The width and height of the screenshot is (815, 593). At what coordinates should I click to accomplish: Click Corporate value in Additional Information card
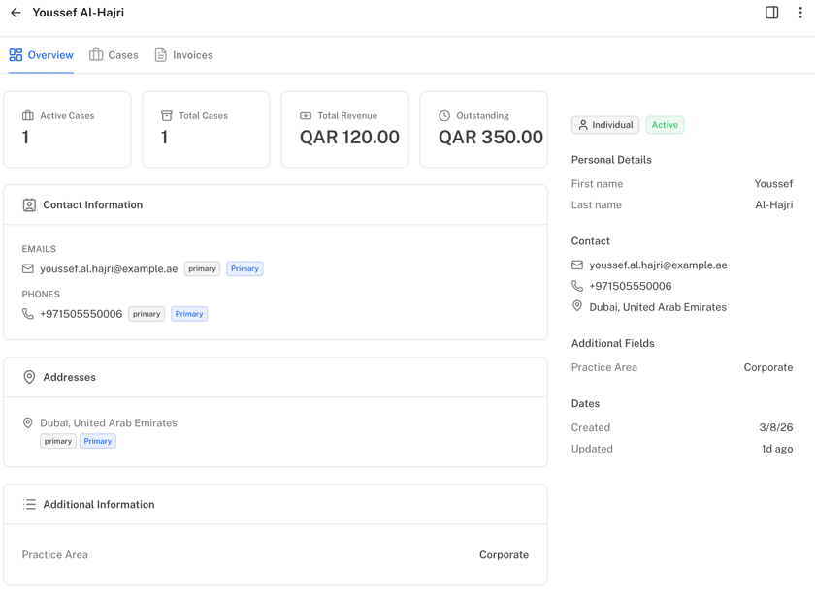point(504,554)
